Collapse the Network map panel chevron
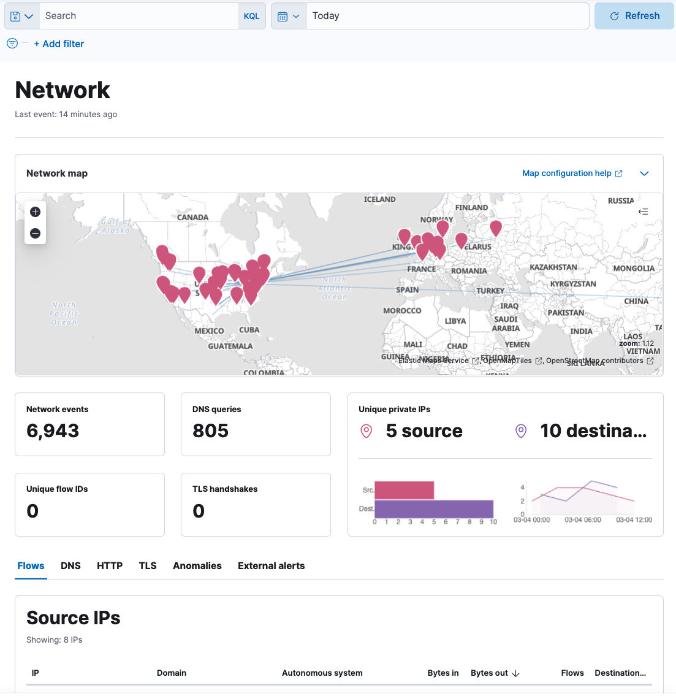Screen dimensions: 676x696 (x=644, y=174)
